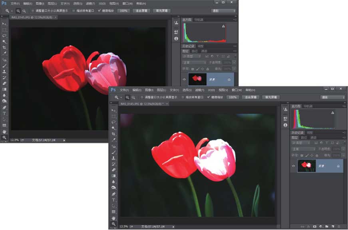The image size is (348, 230).
Task: Select the Crop tool in the front window
Action: pos(113,134)
